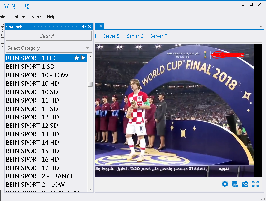Select channel BEIN SPORT 2 - LOW
The width and height of the screenshot is (266, 201).
click(x=46, y=185)
